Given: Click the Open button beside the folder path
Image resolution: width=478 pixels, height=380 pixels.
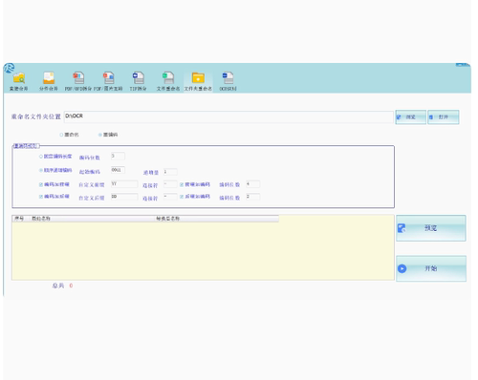Looking at the screenshot, I should [444, 117].
